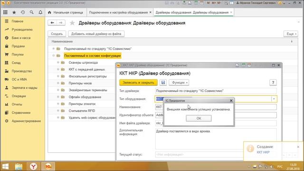
Task: Open Windows Start button
Action: 5,166
